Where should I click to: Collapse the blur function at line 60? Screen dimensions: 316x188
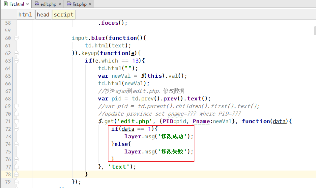click(16, 38)
